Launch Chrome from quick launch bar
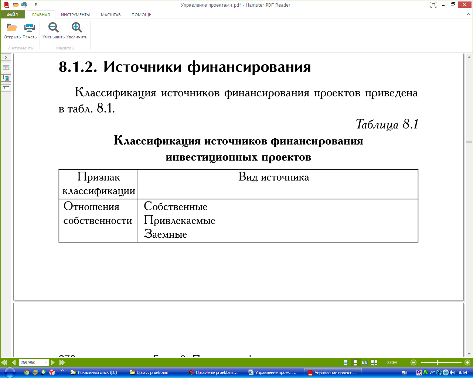Screen dimensions: 473x378 point(27,372)
